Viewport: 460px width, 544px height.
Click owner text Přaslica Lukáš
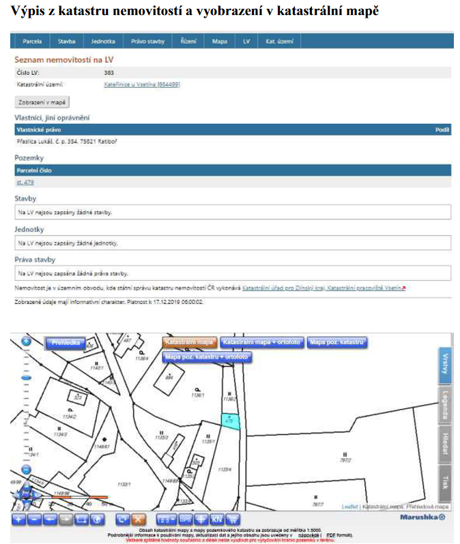pos(67,142)
